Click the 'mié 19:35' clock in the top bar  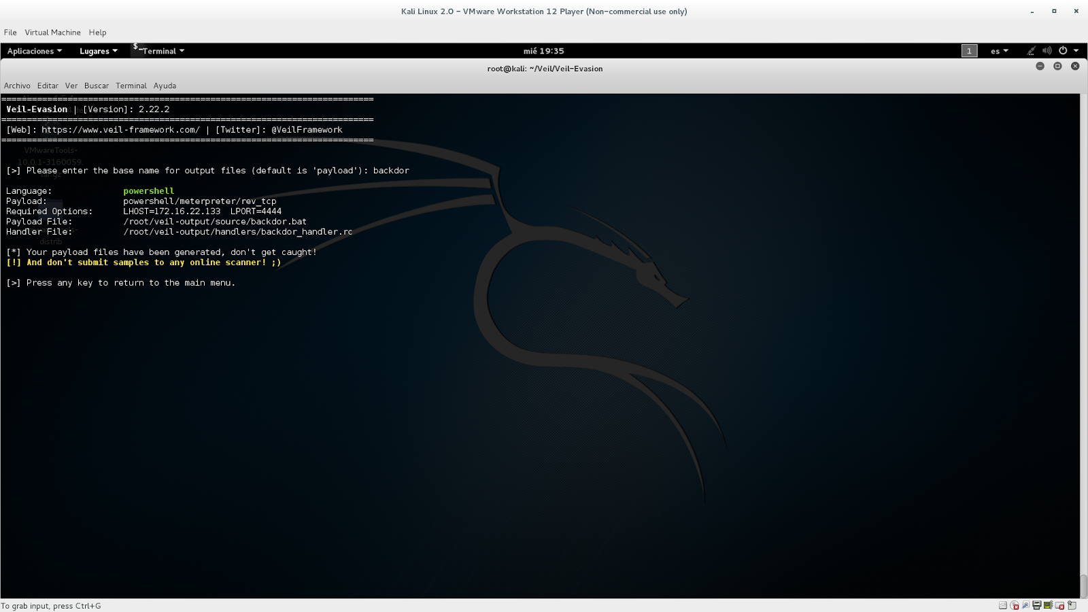coord(543,51)
